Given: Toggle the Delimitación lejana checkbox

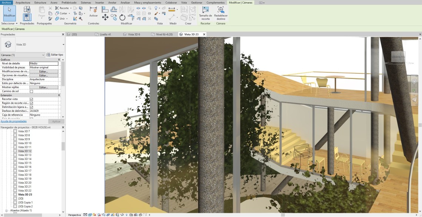Looking at the screenshot, I should coord(31,107).
